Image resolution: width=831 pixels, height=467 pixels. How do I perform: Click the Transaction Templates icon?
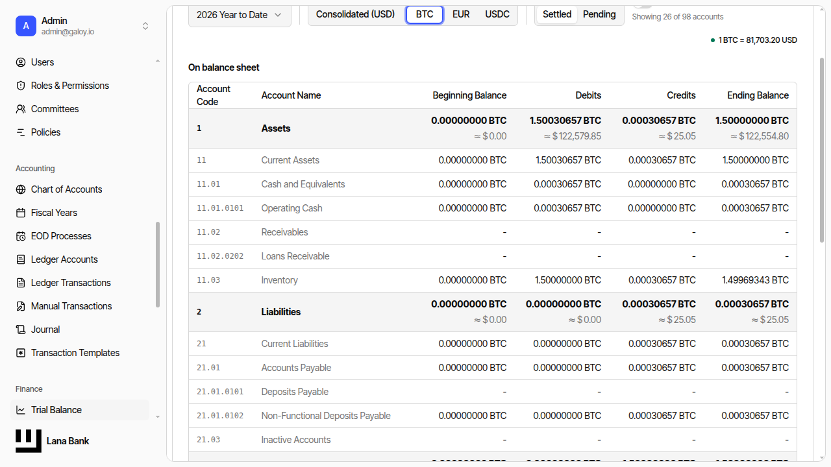click(21, 353)
